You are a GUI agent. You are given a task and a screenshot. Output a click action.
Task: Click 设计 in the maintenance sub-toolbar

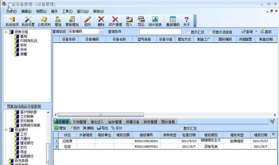point(117,128)
